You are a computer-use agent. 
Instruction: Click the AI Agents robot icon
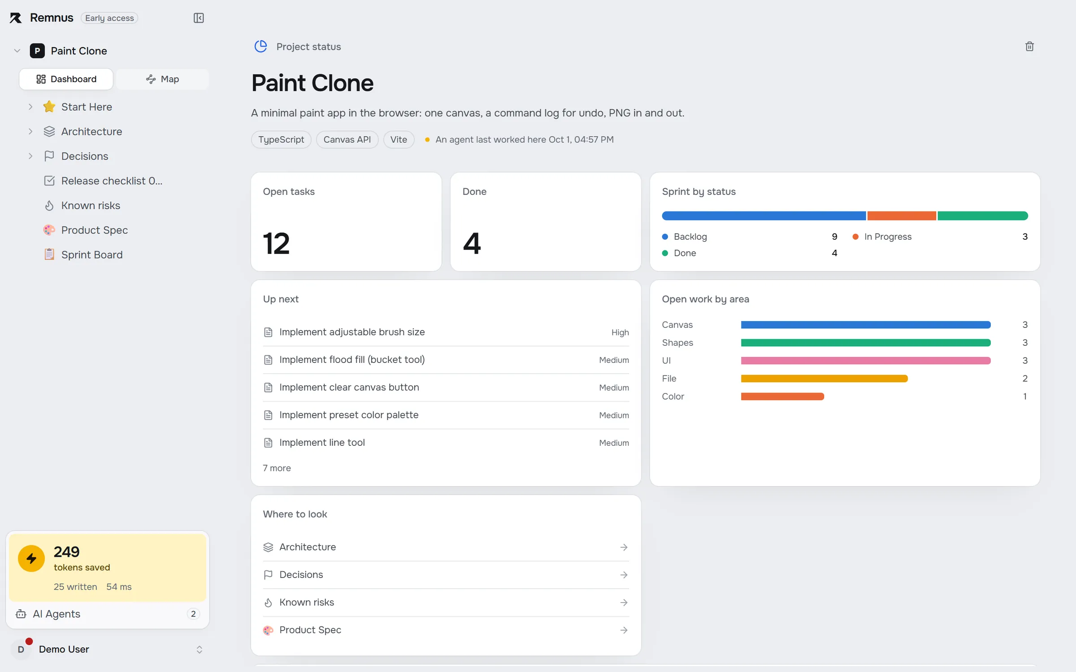pyautogui.click(x=21, y=614)
